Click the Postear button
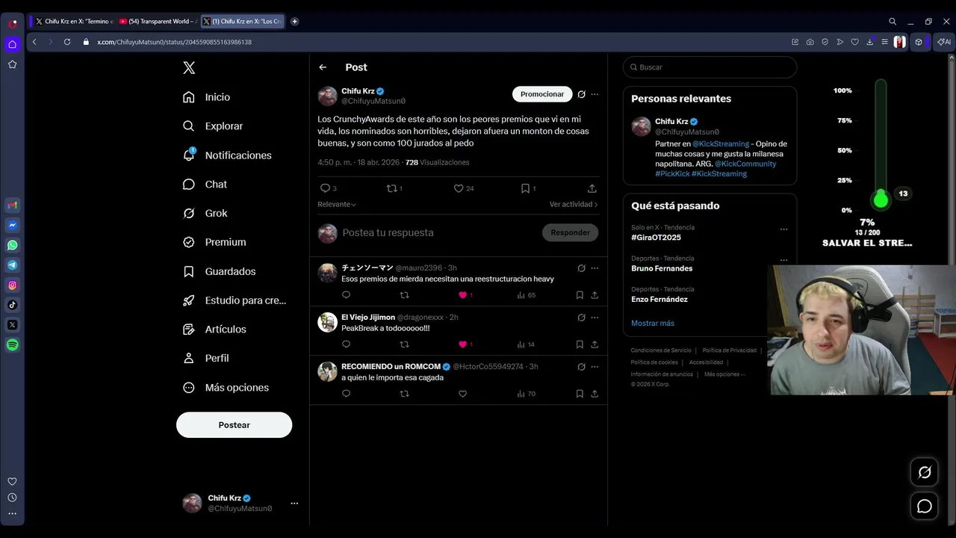Image resolution: width=956 pixels, height=538 pixels. pos(234,424)
